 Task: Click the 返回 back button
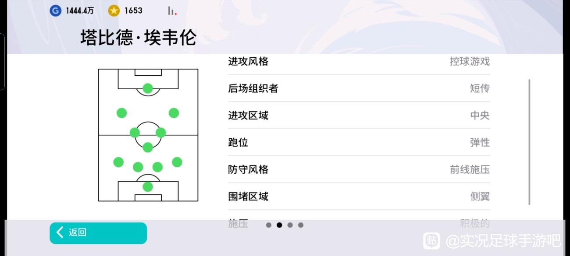[x=98, y=233]
